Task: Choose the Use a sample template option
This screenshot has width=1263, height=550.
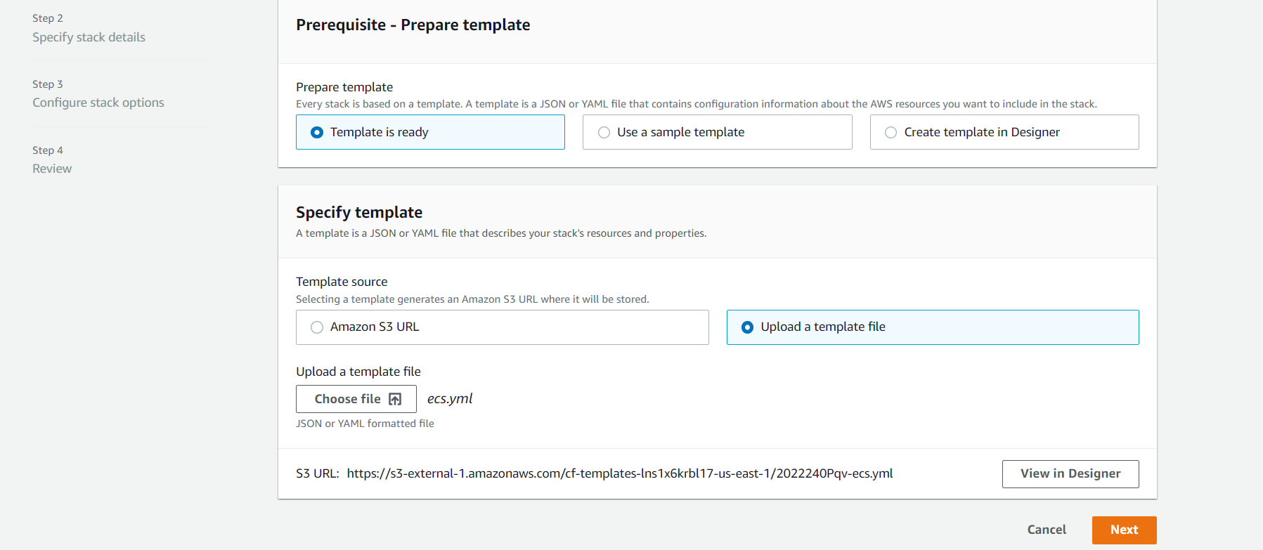Action: coord(604,132)
